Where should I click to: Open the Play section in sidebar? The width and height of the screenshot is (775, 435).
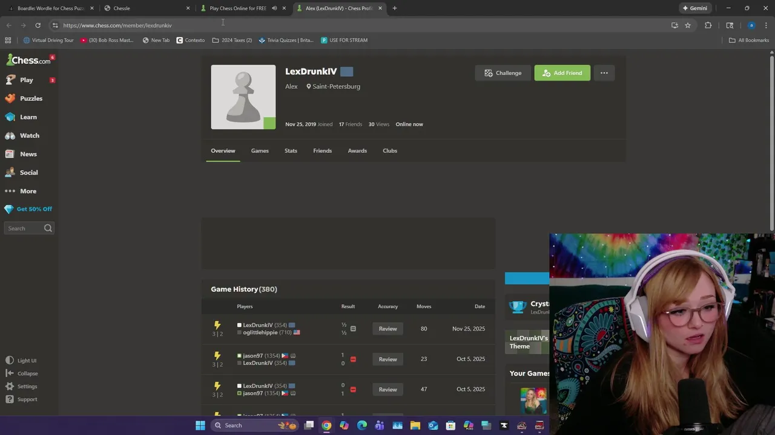27,80
